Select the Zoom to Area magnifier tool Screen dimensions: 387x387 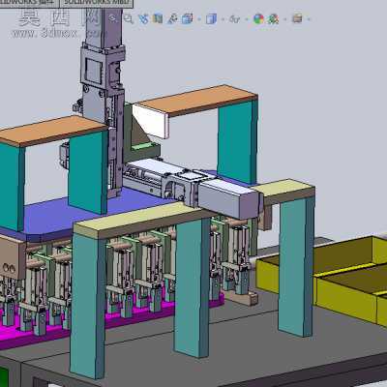pos(129,19)
